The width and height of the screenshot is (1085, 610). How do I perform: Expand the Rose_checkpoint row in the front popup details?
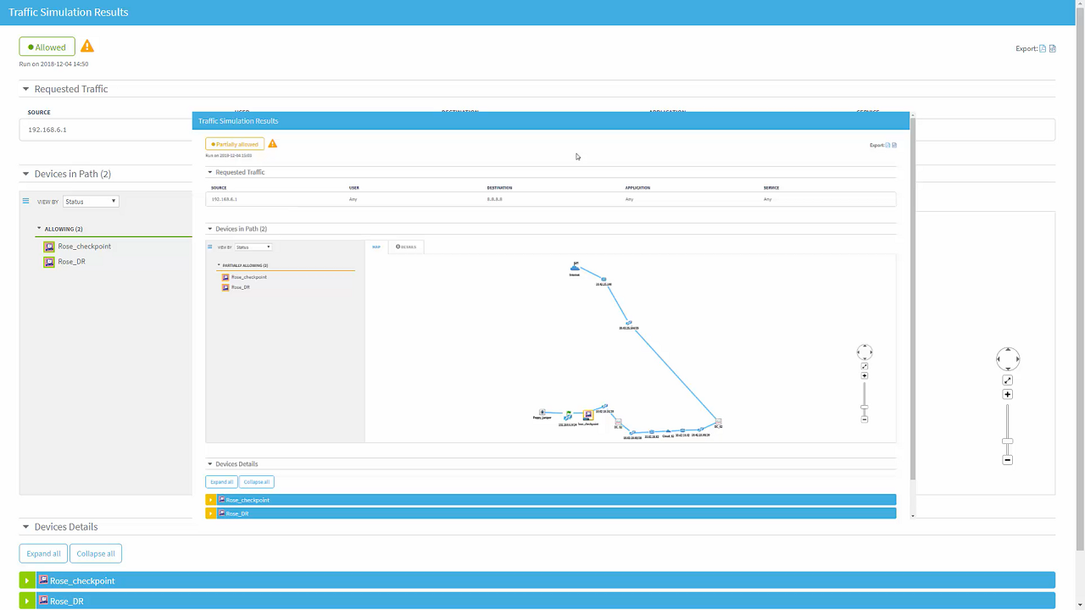pos(211,500)
